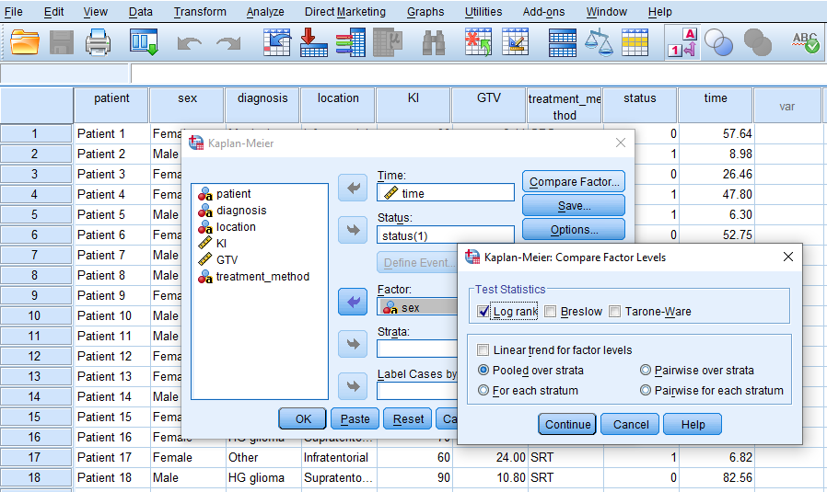Viewport: 827px width, 492px height.
Task: Click Cancel in Compare Factor Levels dialog
Action: [631, 424]
